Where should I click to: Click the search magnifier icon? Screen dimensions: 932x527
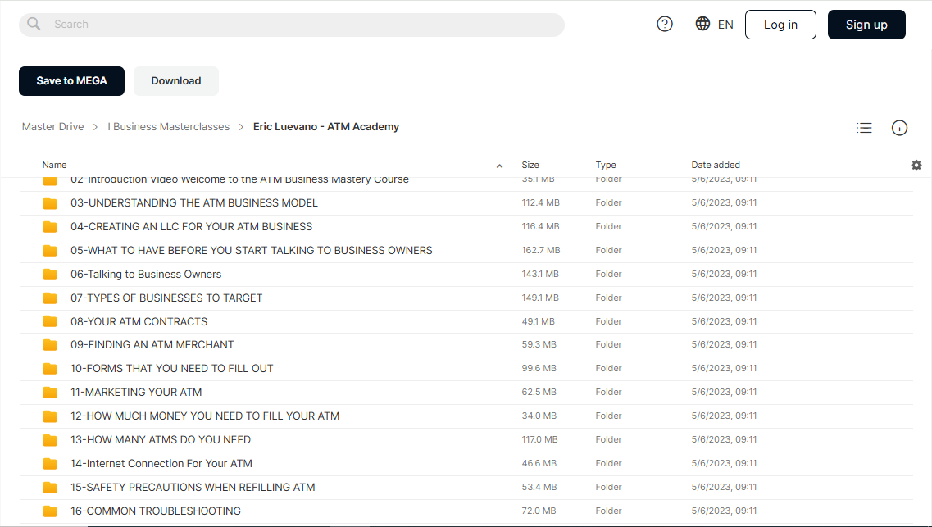tap(34, 24)
